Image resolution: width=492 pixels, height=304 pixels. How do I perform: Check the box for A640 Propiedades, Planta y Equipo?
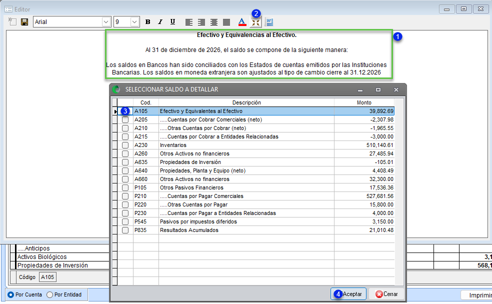click(125, 170)
